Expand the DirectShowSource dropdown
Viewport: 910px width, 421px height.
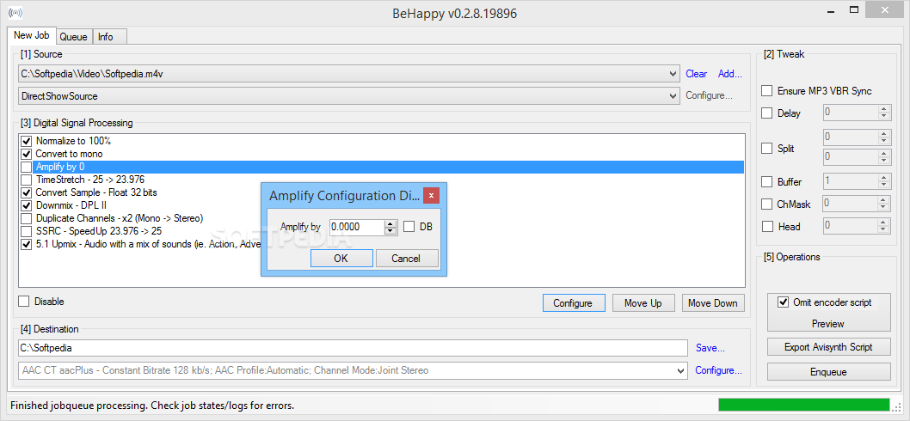673,95
